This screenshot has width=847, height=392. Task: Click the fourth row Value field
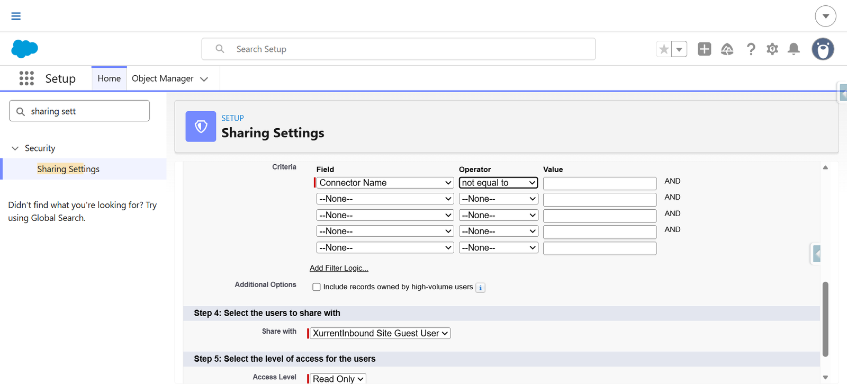pyautogui.click(x=600, y=232)
